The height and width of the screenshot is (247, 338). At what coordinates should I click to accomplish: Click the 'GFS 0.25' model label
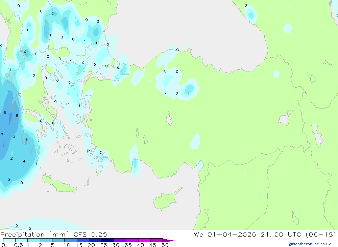(x=90, y=234)
